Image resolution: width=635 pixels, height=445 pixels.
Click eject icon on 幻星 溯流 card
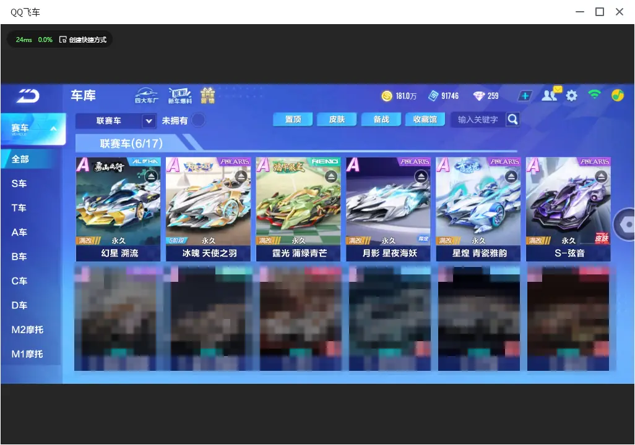151,176
